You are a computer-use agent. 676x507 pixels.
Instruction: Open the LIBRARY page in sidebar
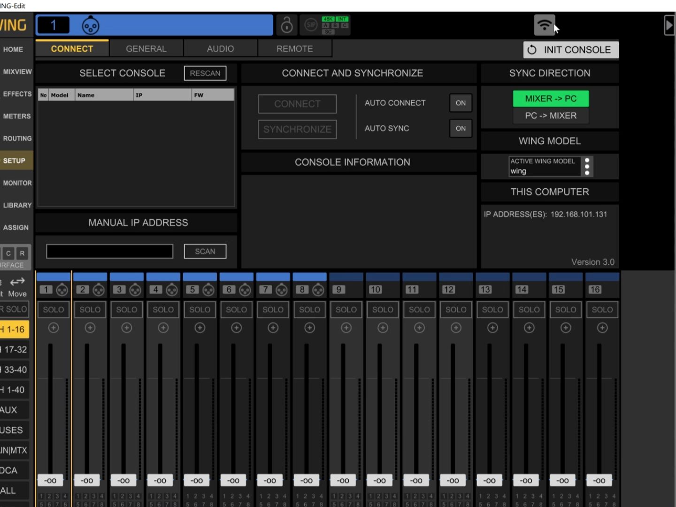tap(17, 205)
